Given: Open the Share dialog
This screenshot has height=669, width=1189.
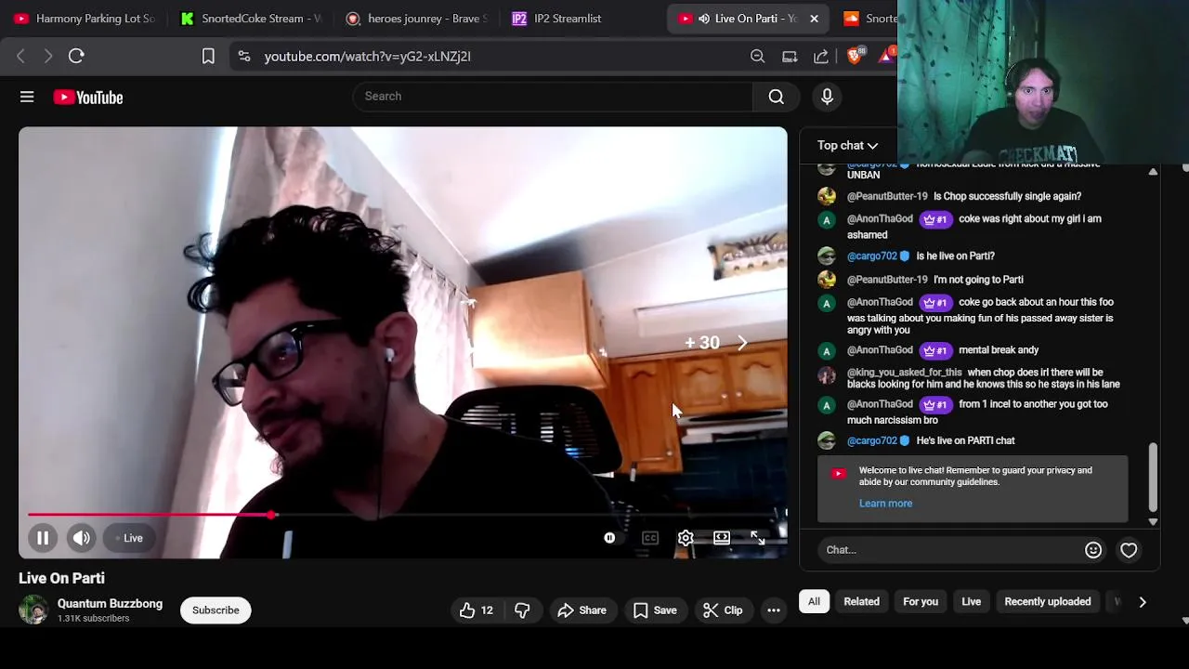Looking at the screenshot, I should 582,610.
